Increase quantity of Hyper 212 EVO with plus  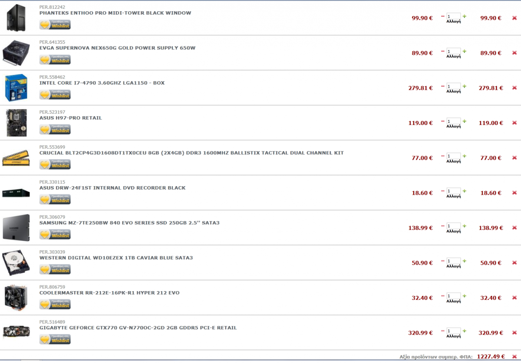point(464,296)
